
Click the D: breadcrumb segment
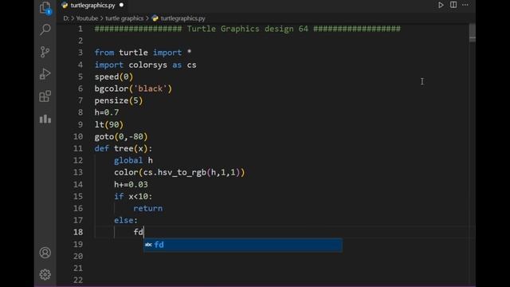[66, 18]
